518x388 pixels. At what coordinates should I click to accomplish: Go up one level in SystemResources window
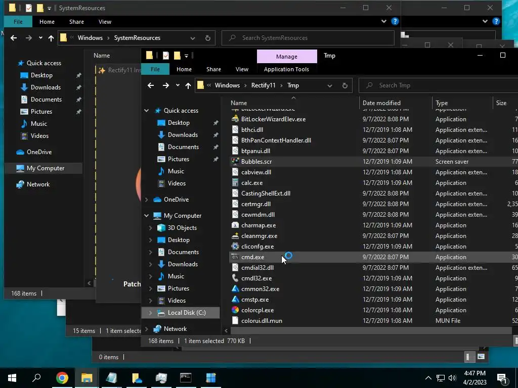pyautogui.click(x=51, y=38)
